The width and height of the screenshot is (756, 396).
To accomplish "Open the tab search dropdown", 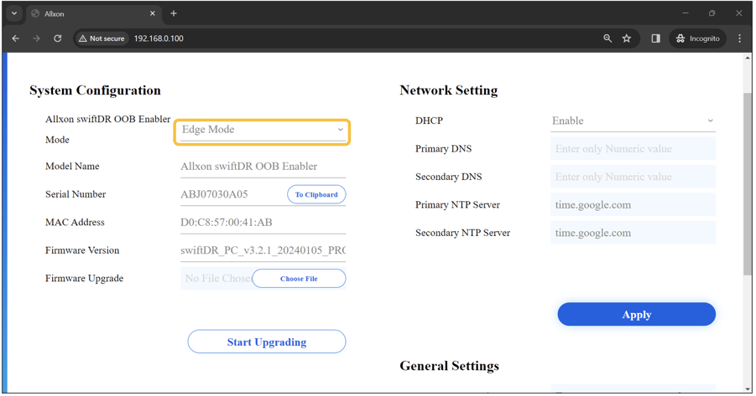I will pyautogui.click(x=14, y=13).
